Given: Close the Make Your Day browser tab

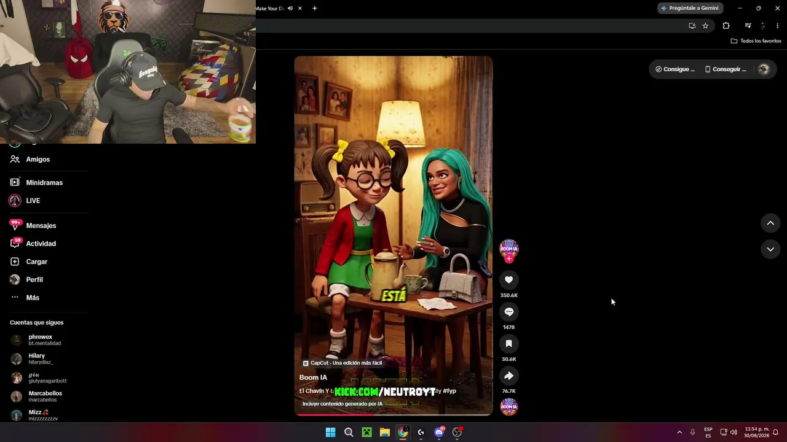Looking at the screenshot, I should (300, 9).
